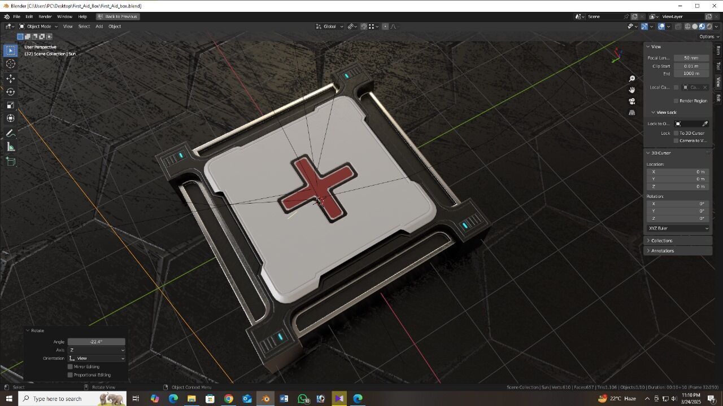Screen dimensions: 723x406
Task: Open the Orientation View dropdown
Action: pos(97,359)
